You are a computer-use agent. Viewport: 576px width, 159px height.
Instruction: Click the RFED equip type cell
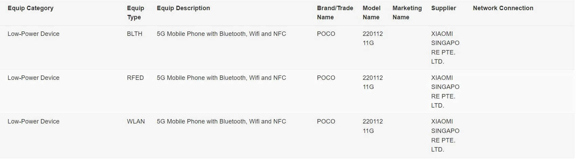point(135,78)
